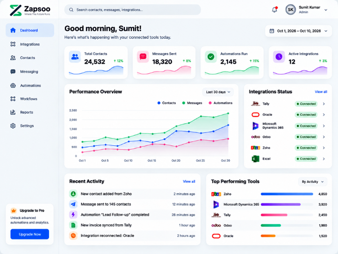Click the calendar icon in date range
The height and width of the screenshot is (254, 338).
tap(272, 31)
